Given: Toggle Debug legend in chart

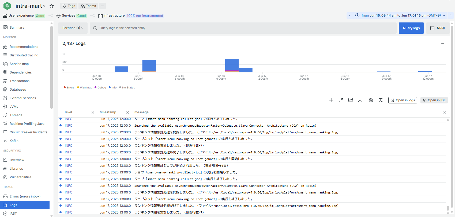Looking at the screenshot, I should [x=100, y=87].
